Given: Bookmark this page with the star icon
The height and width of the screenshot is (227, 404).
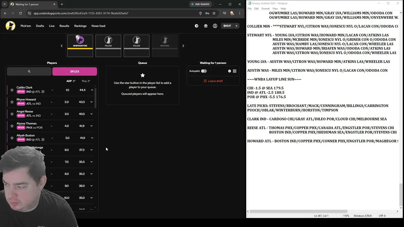Looking at the screenshot, I should 214,13.
